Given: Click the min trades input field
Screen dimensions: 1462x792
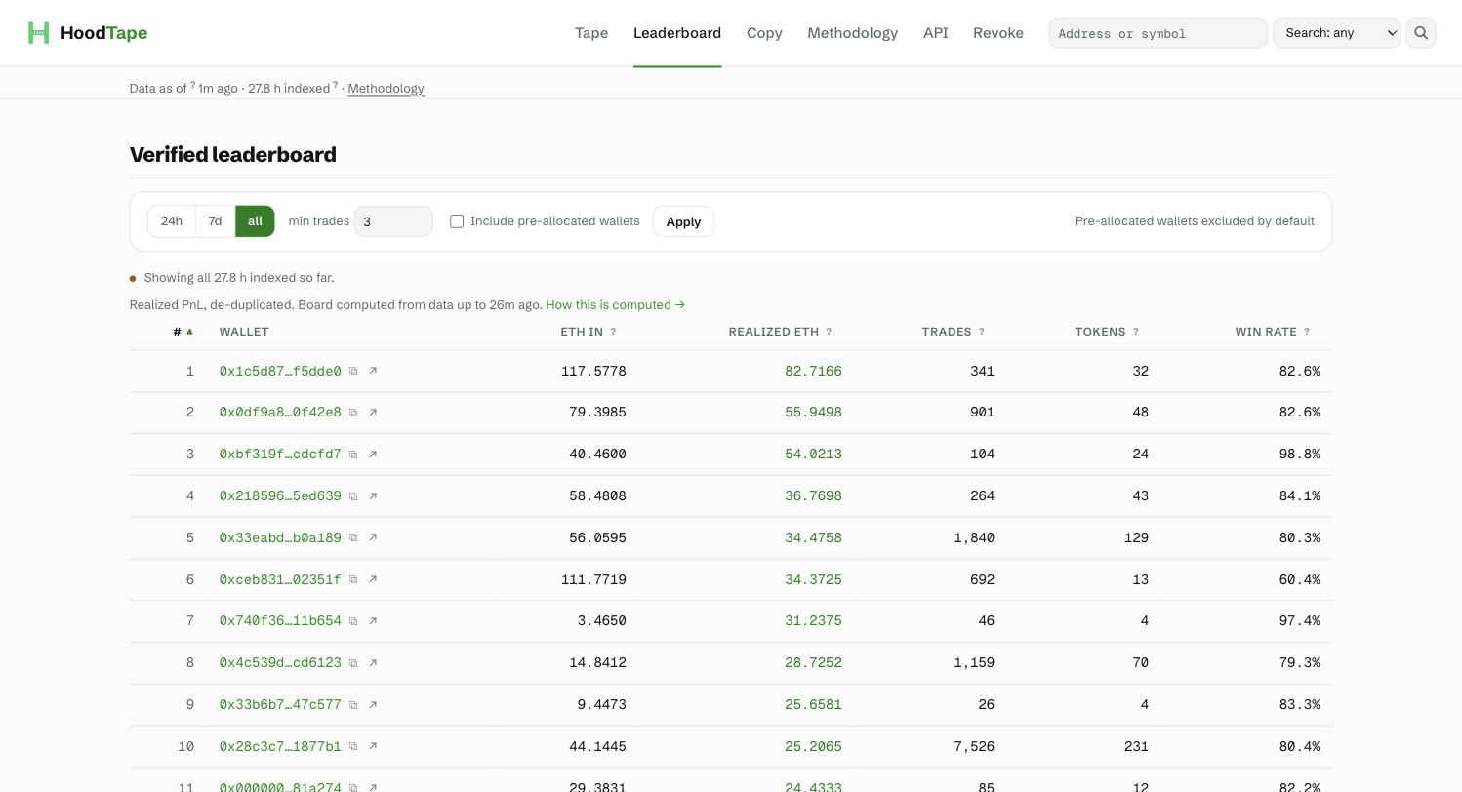Looking at the screenshot, I should pyautogui.click(x=393, y=221).
